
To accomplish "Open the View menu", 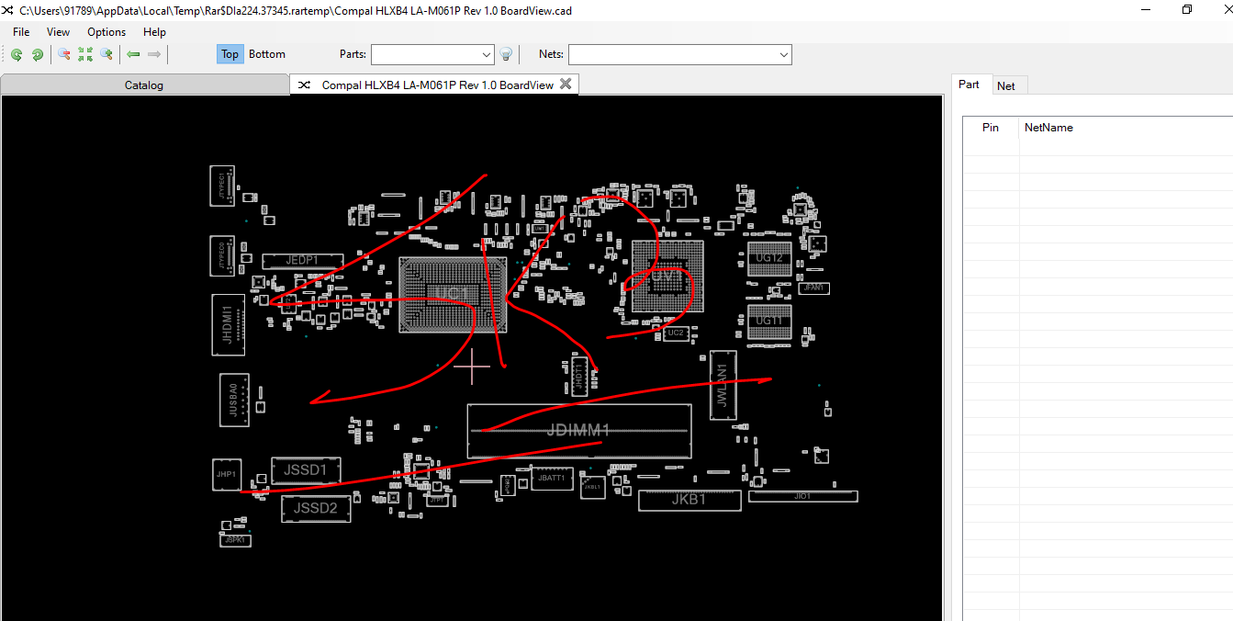I will click(58, 31).
